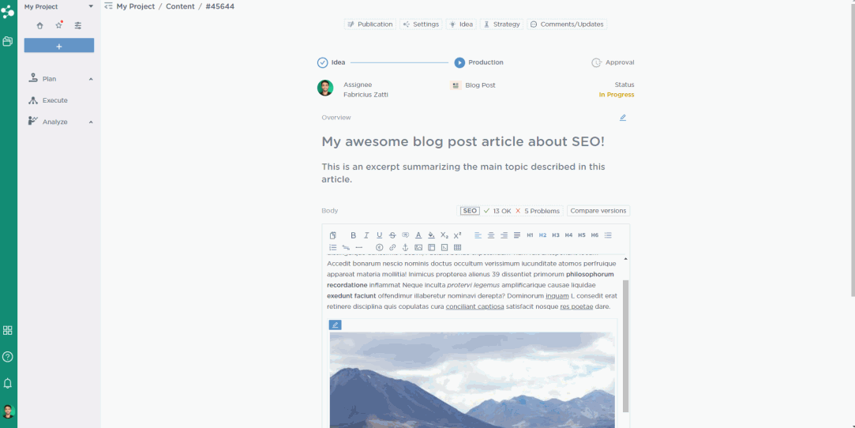
Task: Click the Compare versions button
Action: coord(598,211)
